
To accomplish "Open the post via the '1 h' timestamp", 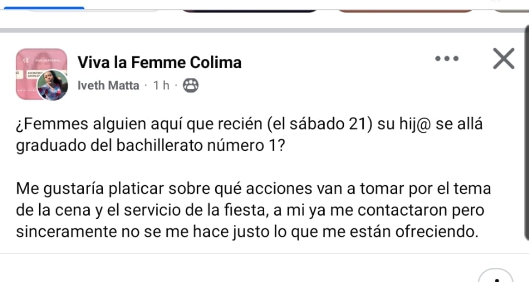I will [162, 85].
